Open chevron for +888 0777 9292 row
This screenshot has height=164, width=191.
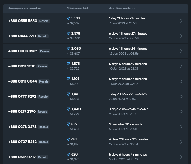(181, 96)
